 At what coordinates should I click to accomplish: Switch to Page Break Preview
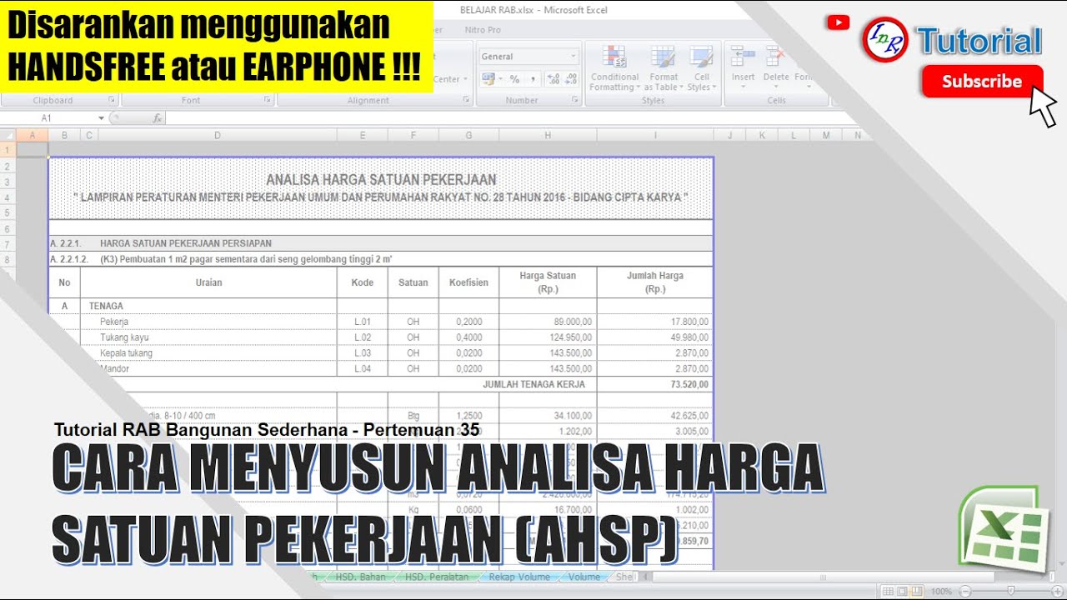click(x=919, y=591)
